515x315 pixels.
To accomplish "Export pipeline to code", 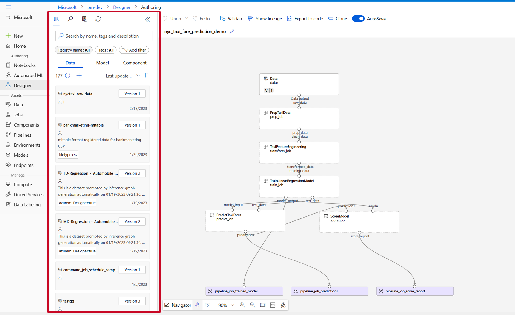I will pos(305,19).
